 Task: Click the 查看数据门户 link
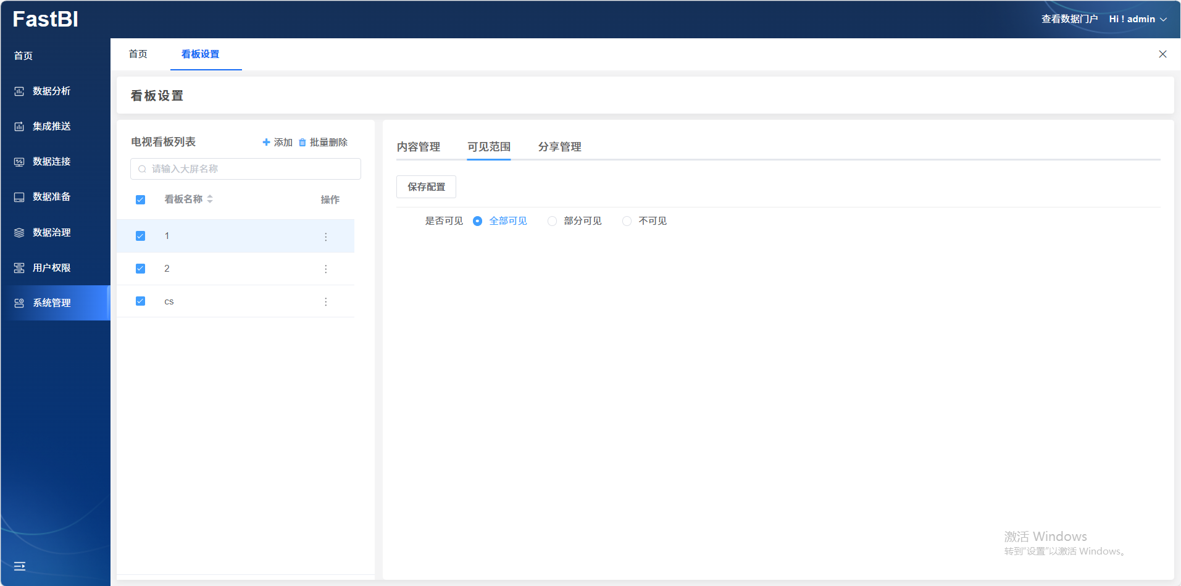coord(1069,19)
